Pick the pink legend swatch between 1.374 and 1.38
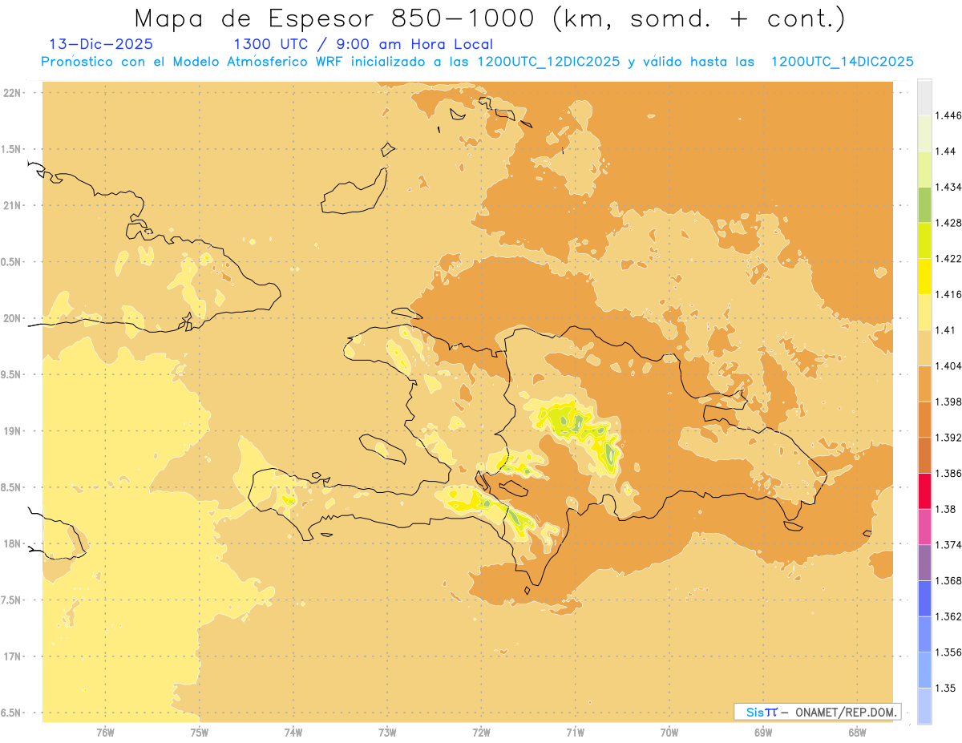Viewport: 962px width, 743px height. 924,527
